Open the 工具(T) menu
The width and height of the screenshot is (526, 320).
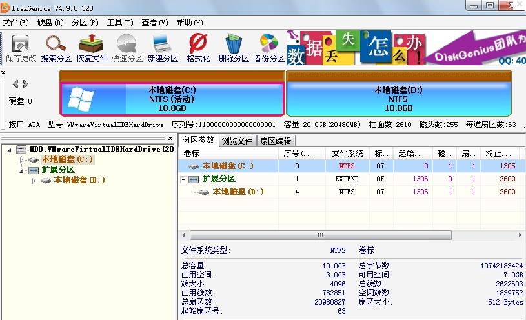pos(120,23)
